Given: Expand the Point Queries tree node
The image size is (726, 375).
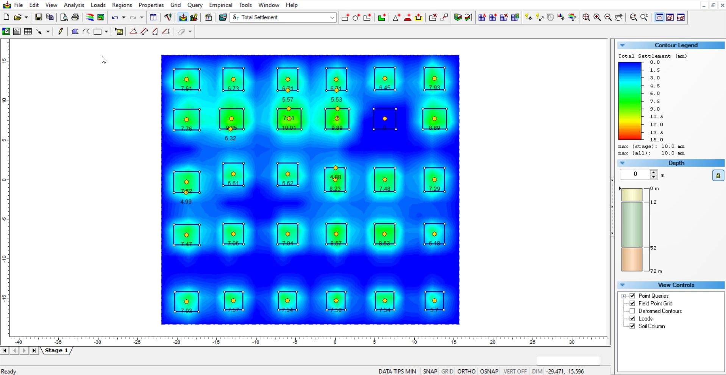Looking at the screenshot, I should 624,296.
